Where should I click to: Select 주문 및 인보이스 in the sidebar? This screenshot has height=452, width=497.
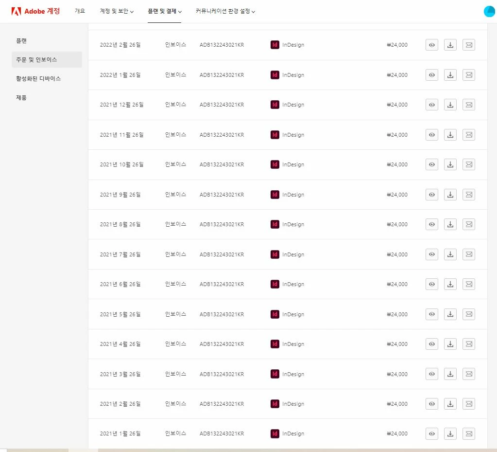coord(47,60)
